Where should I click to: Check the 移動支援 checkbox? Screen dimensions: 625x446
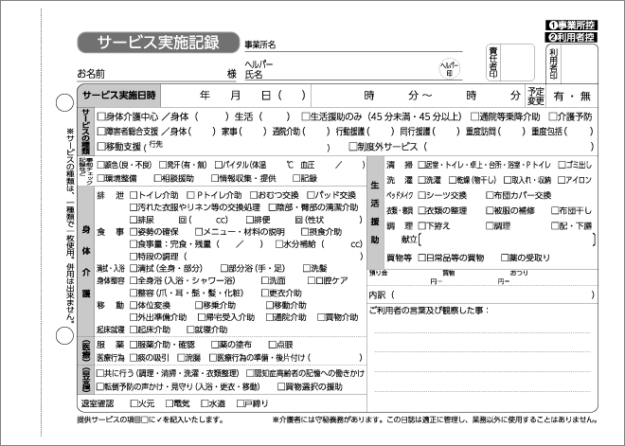(x=101, y=147)
